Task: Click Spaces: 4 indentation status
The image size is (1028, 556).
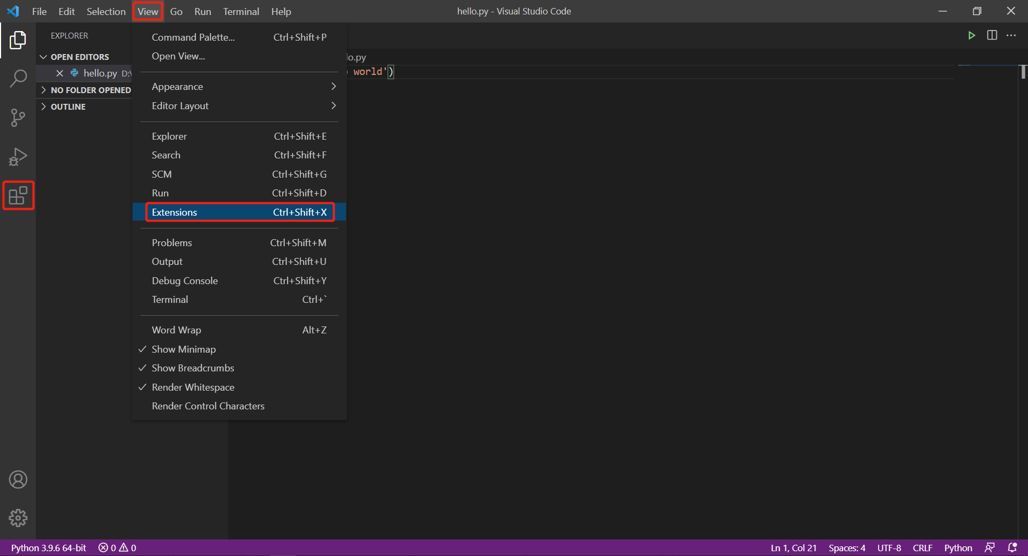Action: tap(846, 547)
